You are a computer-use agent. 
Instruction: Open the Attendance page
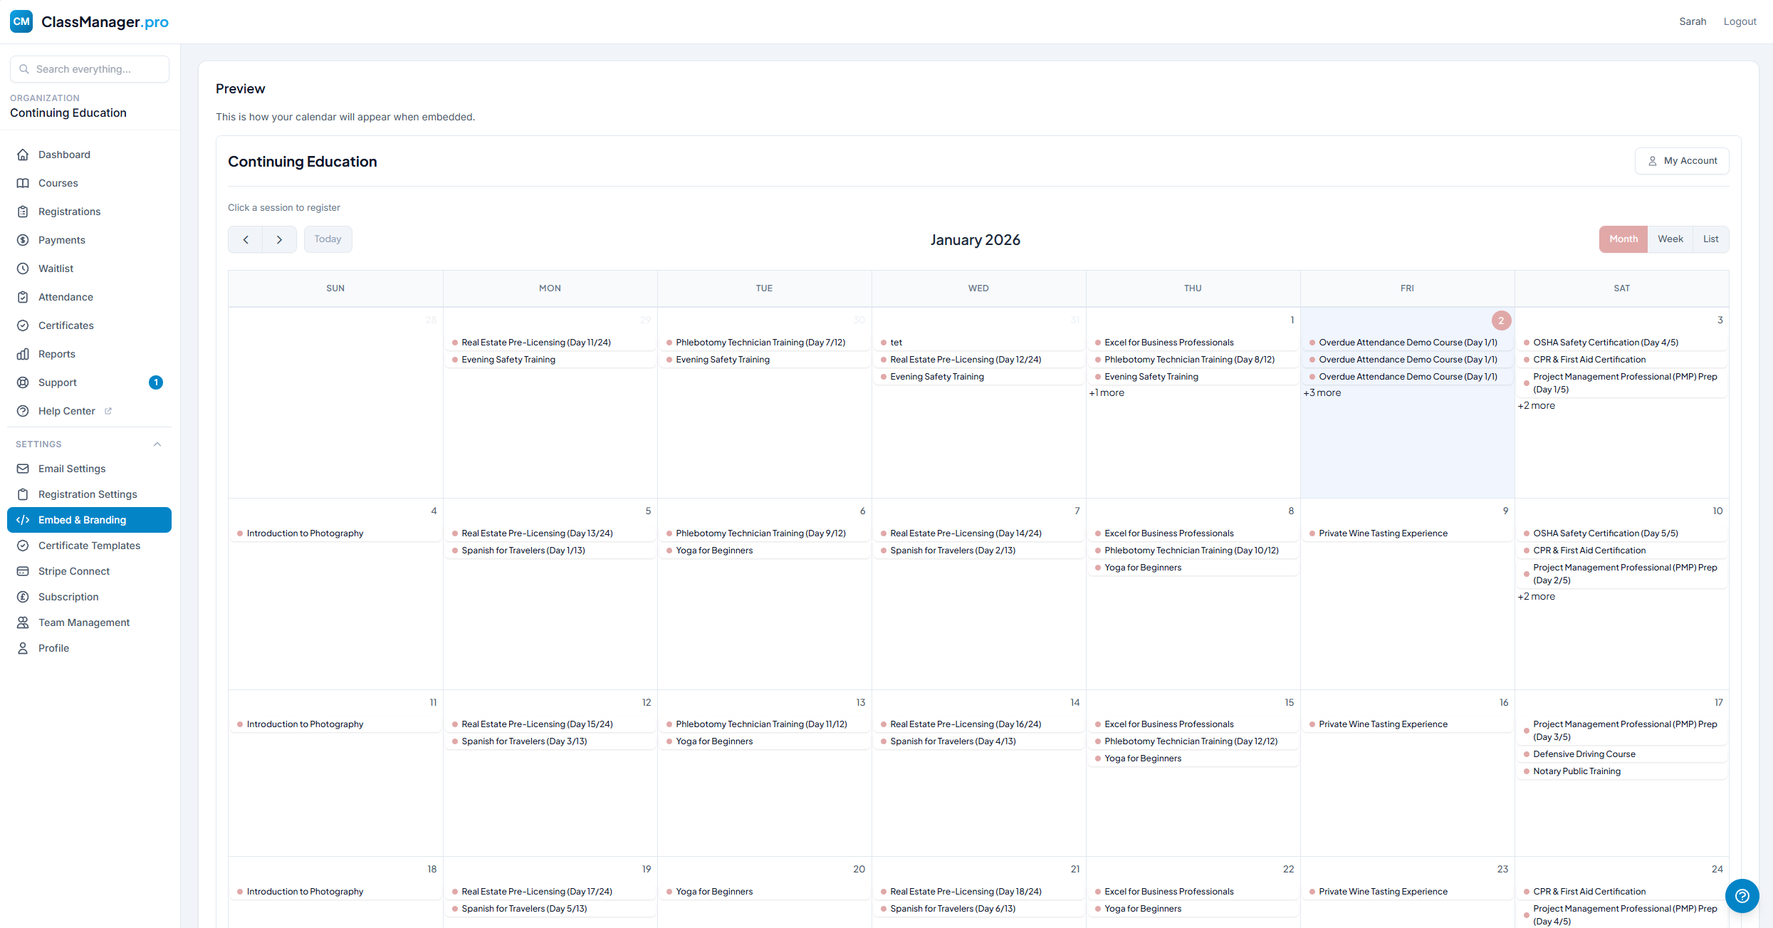[x=66, y=296]
